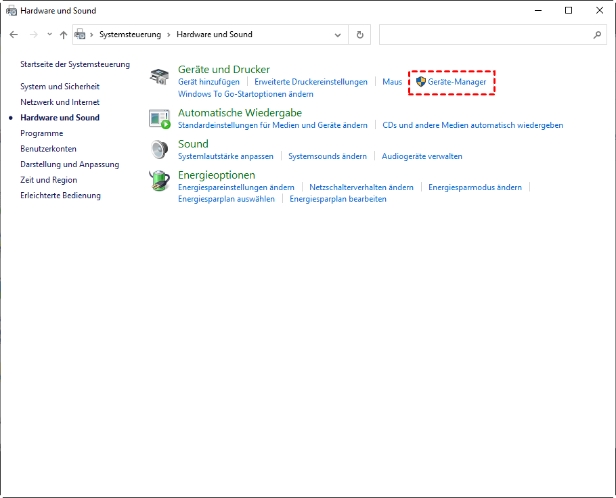Open the Geräte und Drucker heading

point(224,70)
